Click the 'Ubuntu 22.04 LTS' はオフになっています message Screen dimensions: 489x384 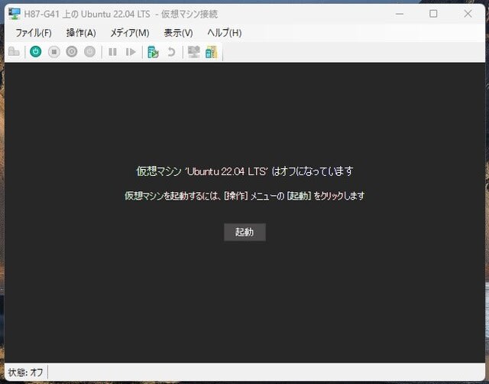point(244,171)
